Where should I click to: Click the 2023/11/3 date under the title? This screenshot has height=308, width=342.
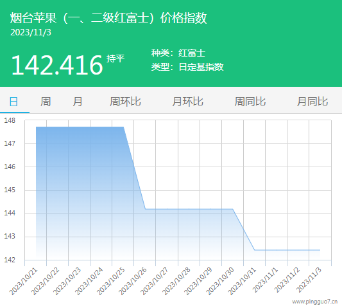pyautogui.click(x=31, y=32)
